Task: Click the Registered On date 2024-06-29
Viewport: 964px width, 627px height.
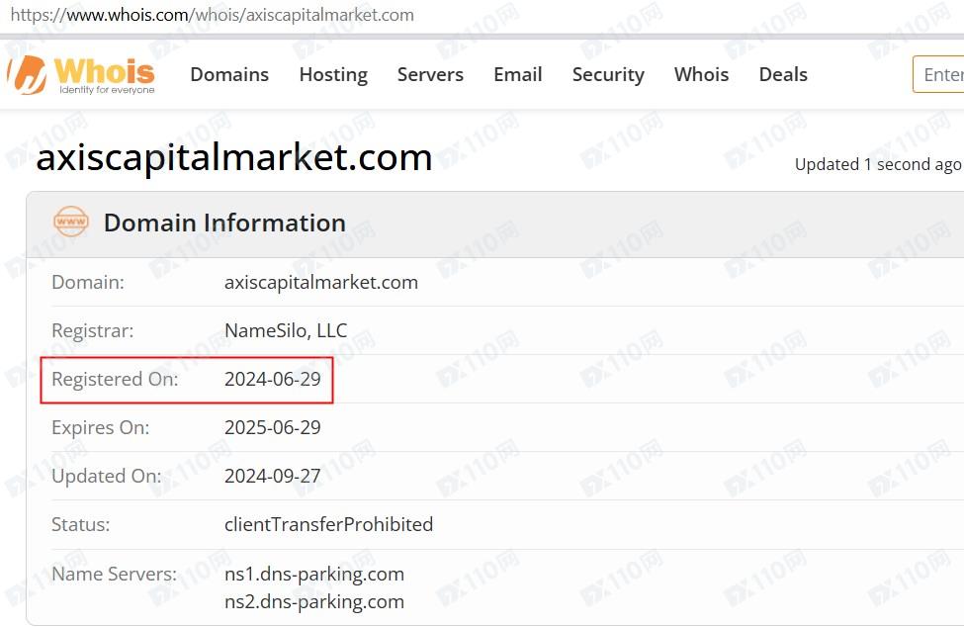Action: 273,379
